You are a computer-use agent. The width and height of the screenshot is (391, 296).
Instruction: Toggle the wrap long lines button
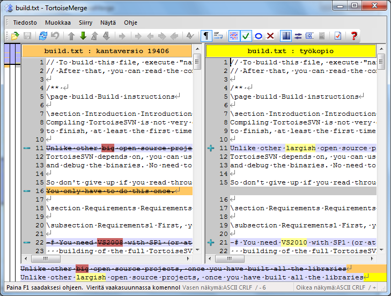(x=218, y=36)
